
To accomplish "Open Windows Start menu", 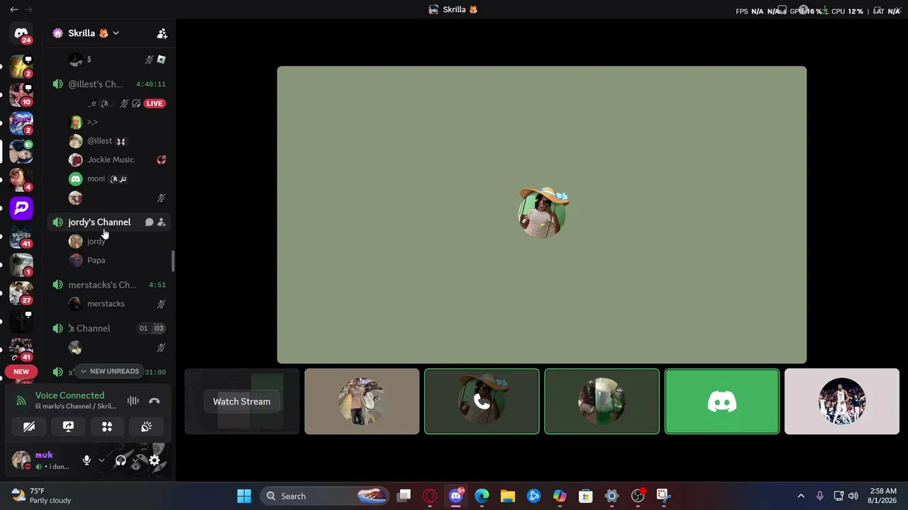I will (x=244, y=496).
